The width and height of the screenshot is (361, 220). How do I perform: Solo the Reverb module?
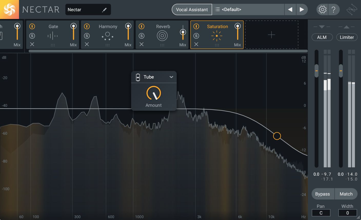141,36
